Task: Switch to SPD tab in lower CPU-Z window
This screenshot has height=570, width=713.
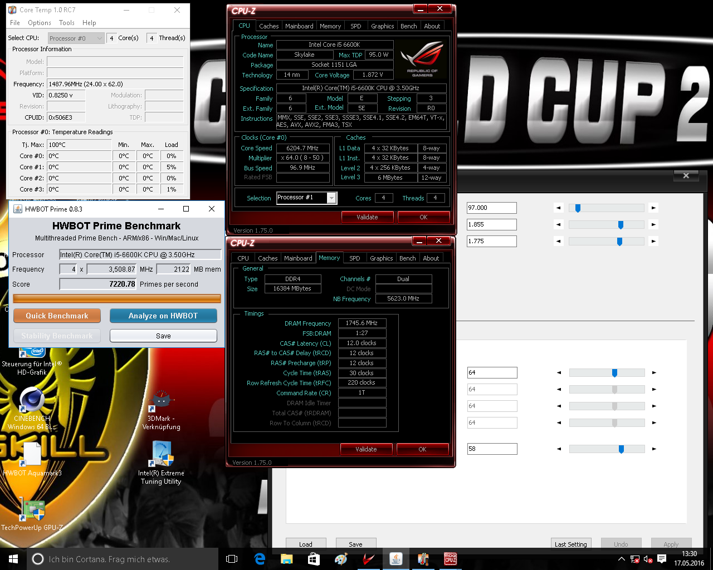Action: coord(355,258)
